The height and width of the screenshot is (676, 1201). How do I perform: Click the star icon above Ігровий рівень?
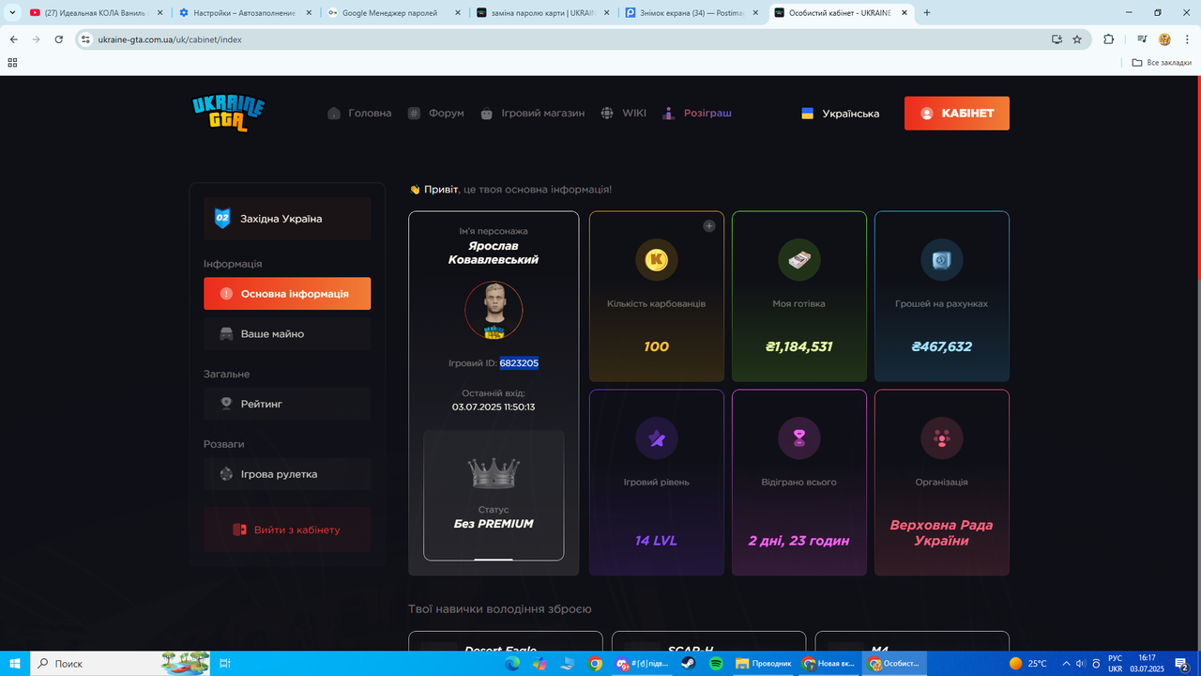pos(657,438)
